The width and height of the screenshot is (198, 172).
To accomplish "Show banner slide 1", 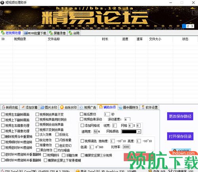I will coord(184,26).
